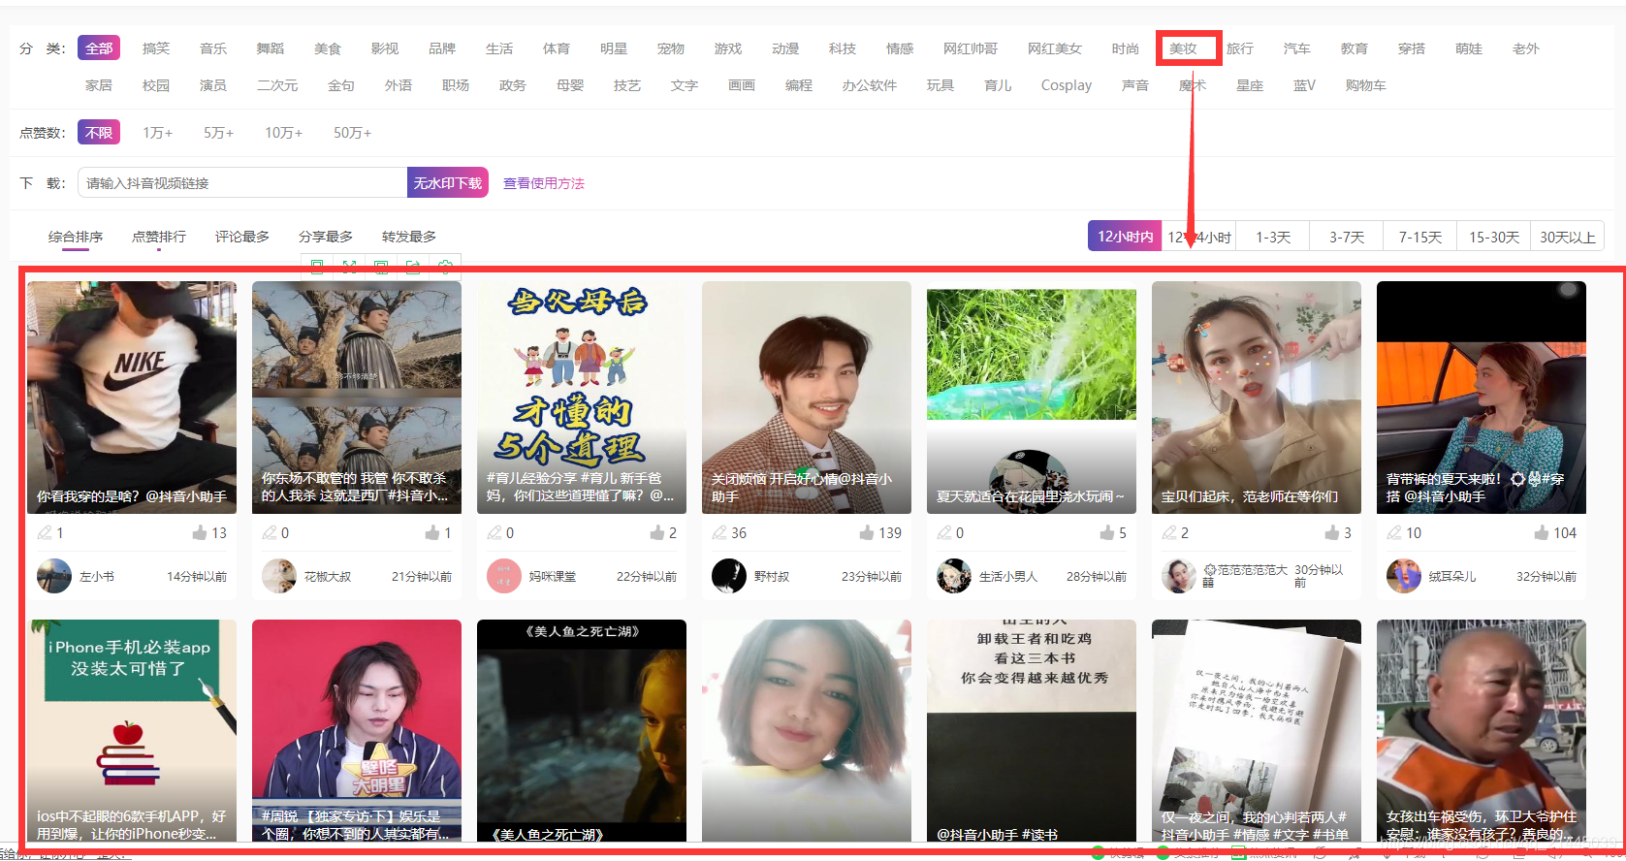Viewport: 1626px width, 861px height.
Task: Click the 14分钟以前 timestamp
Action: (197, 576)
